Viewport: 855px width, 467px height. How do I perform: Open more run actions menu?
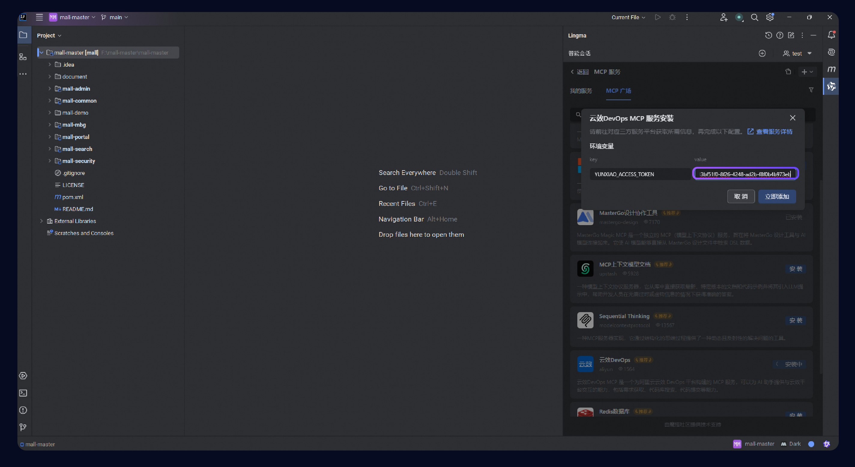687,17
